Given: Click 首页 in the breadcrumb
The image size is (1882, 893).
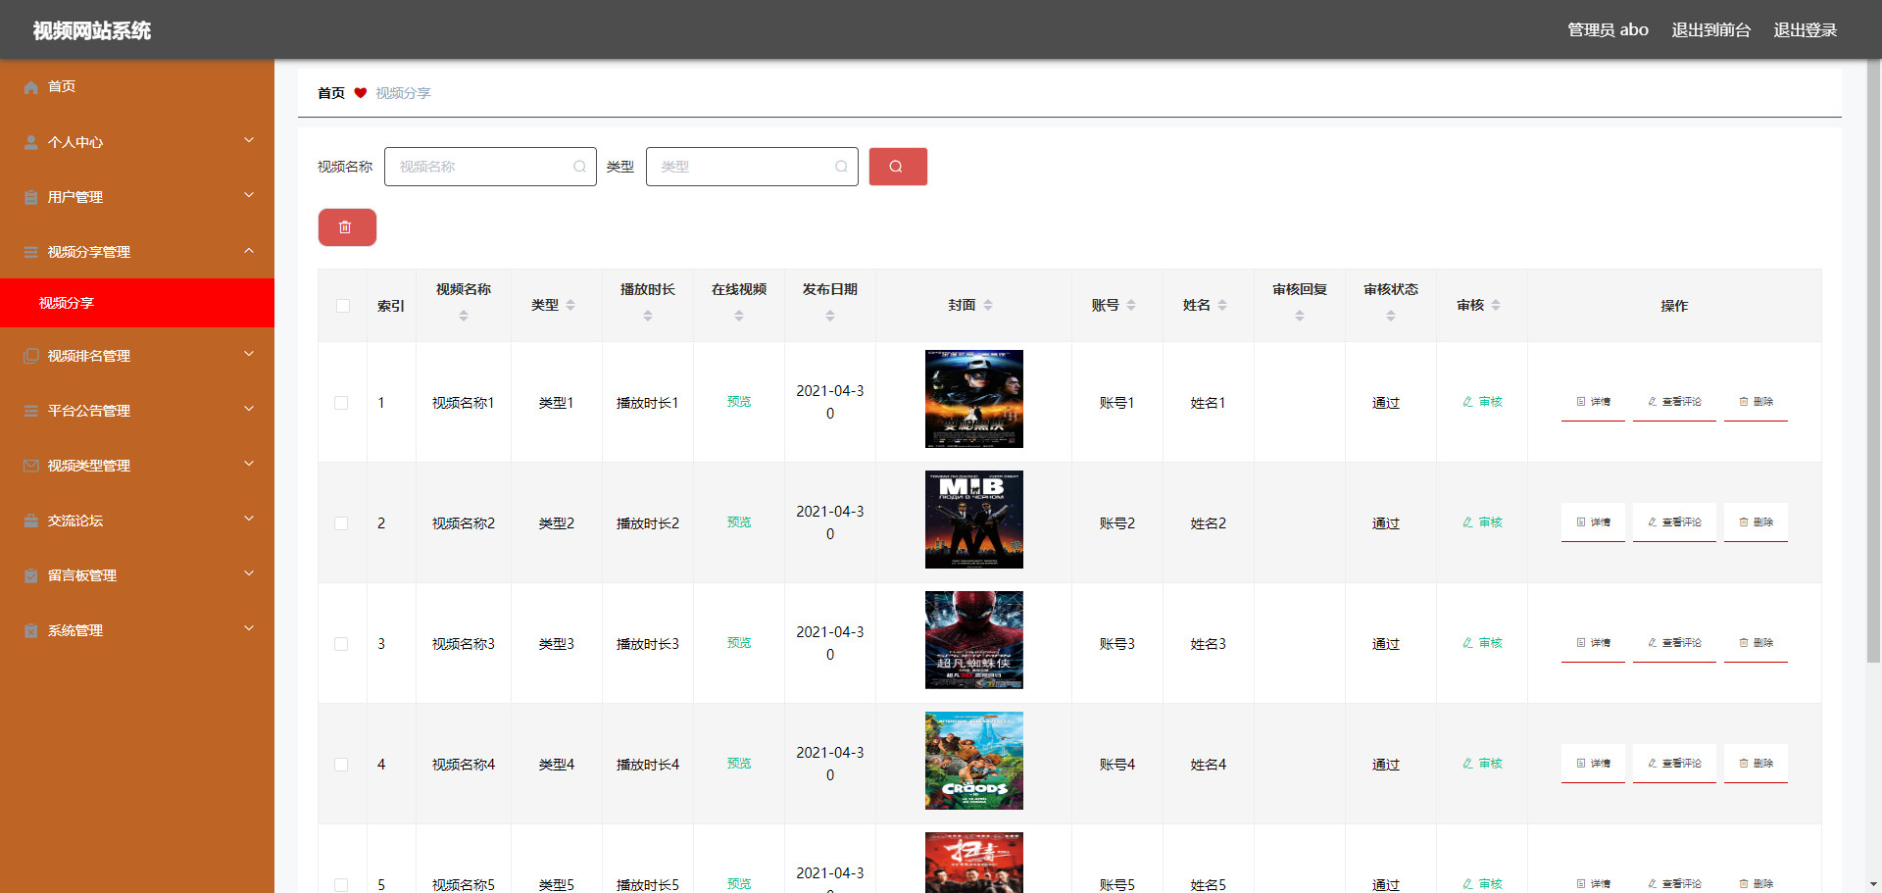Looking at the screenshot, I should coord(331,93).
